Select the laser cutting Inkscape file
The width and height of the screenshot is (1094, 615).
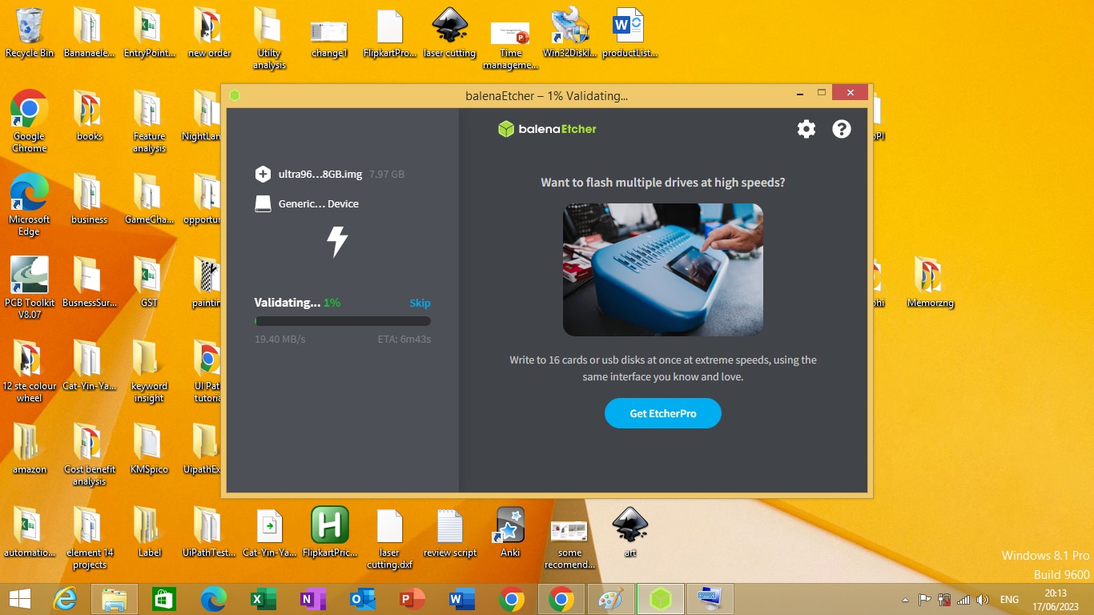(x=449, y=33)
